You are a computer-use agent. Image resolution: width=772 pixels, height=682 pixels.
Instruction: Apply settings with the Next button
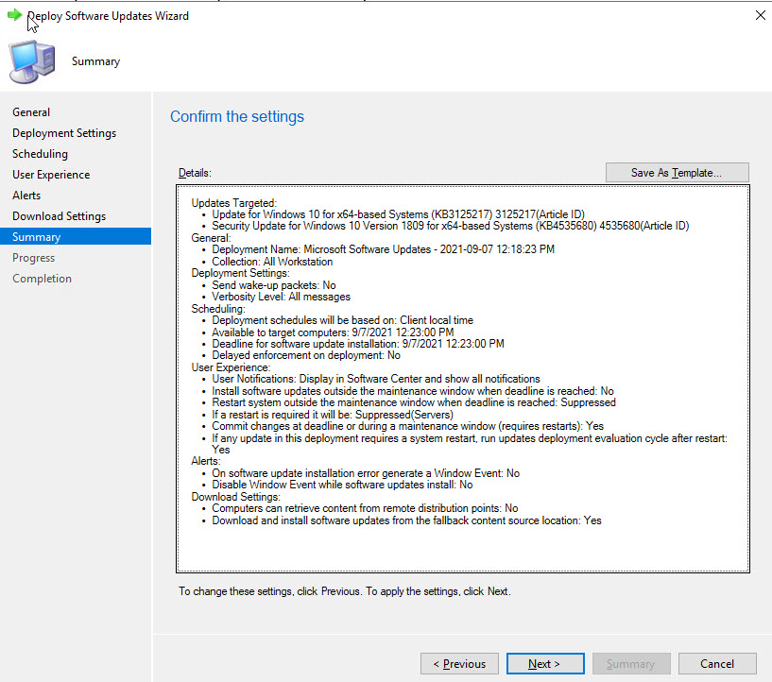coord(544,664)
